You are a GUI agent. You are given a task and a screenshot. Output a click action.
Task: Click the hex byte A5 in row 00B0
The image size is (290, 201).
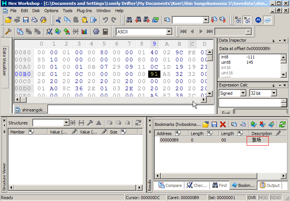point(166,74)
